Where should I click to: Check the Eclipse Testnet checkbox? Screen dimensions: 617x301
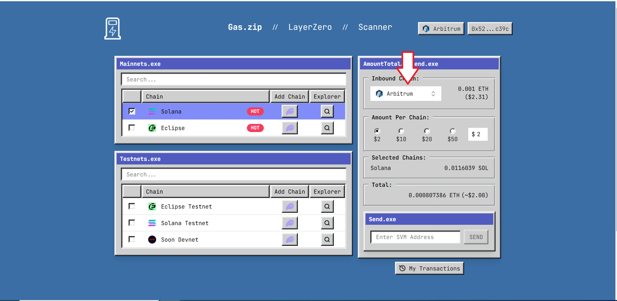click(132, 206)
